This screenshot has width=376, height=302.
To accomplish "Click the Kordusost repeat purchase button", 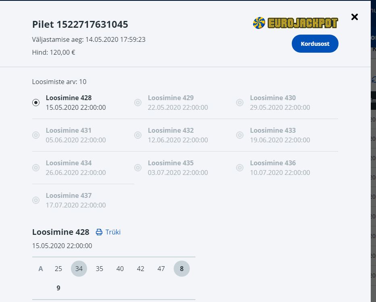I will [315, 44].
